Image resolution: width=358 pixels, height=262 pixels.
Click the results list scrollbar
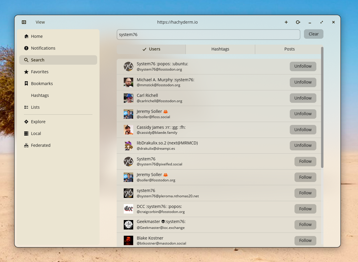click(x=322, y=107)
